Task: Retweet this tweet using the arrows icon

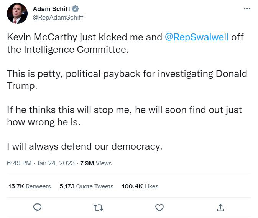Action: [98, 208]
